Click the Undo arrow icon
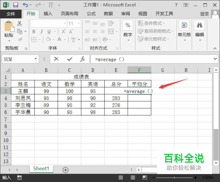 pos(25,5)
